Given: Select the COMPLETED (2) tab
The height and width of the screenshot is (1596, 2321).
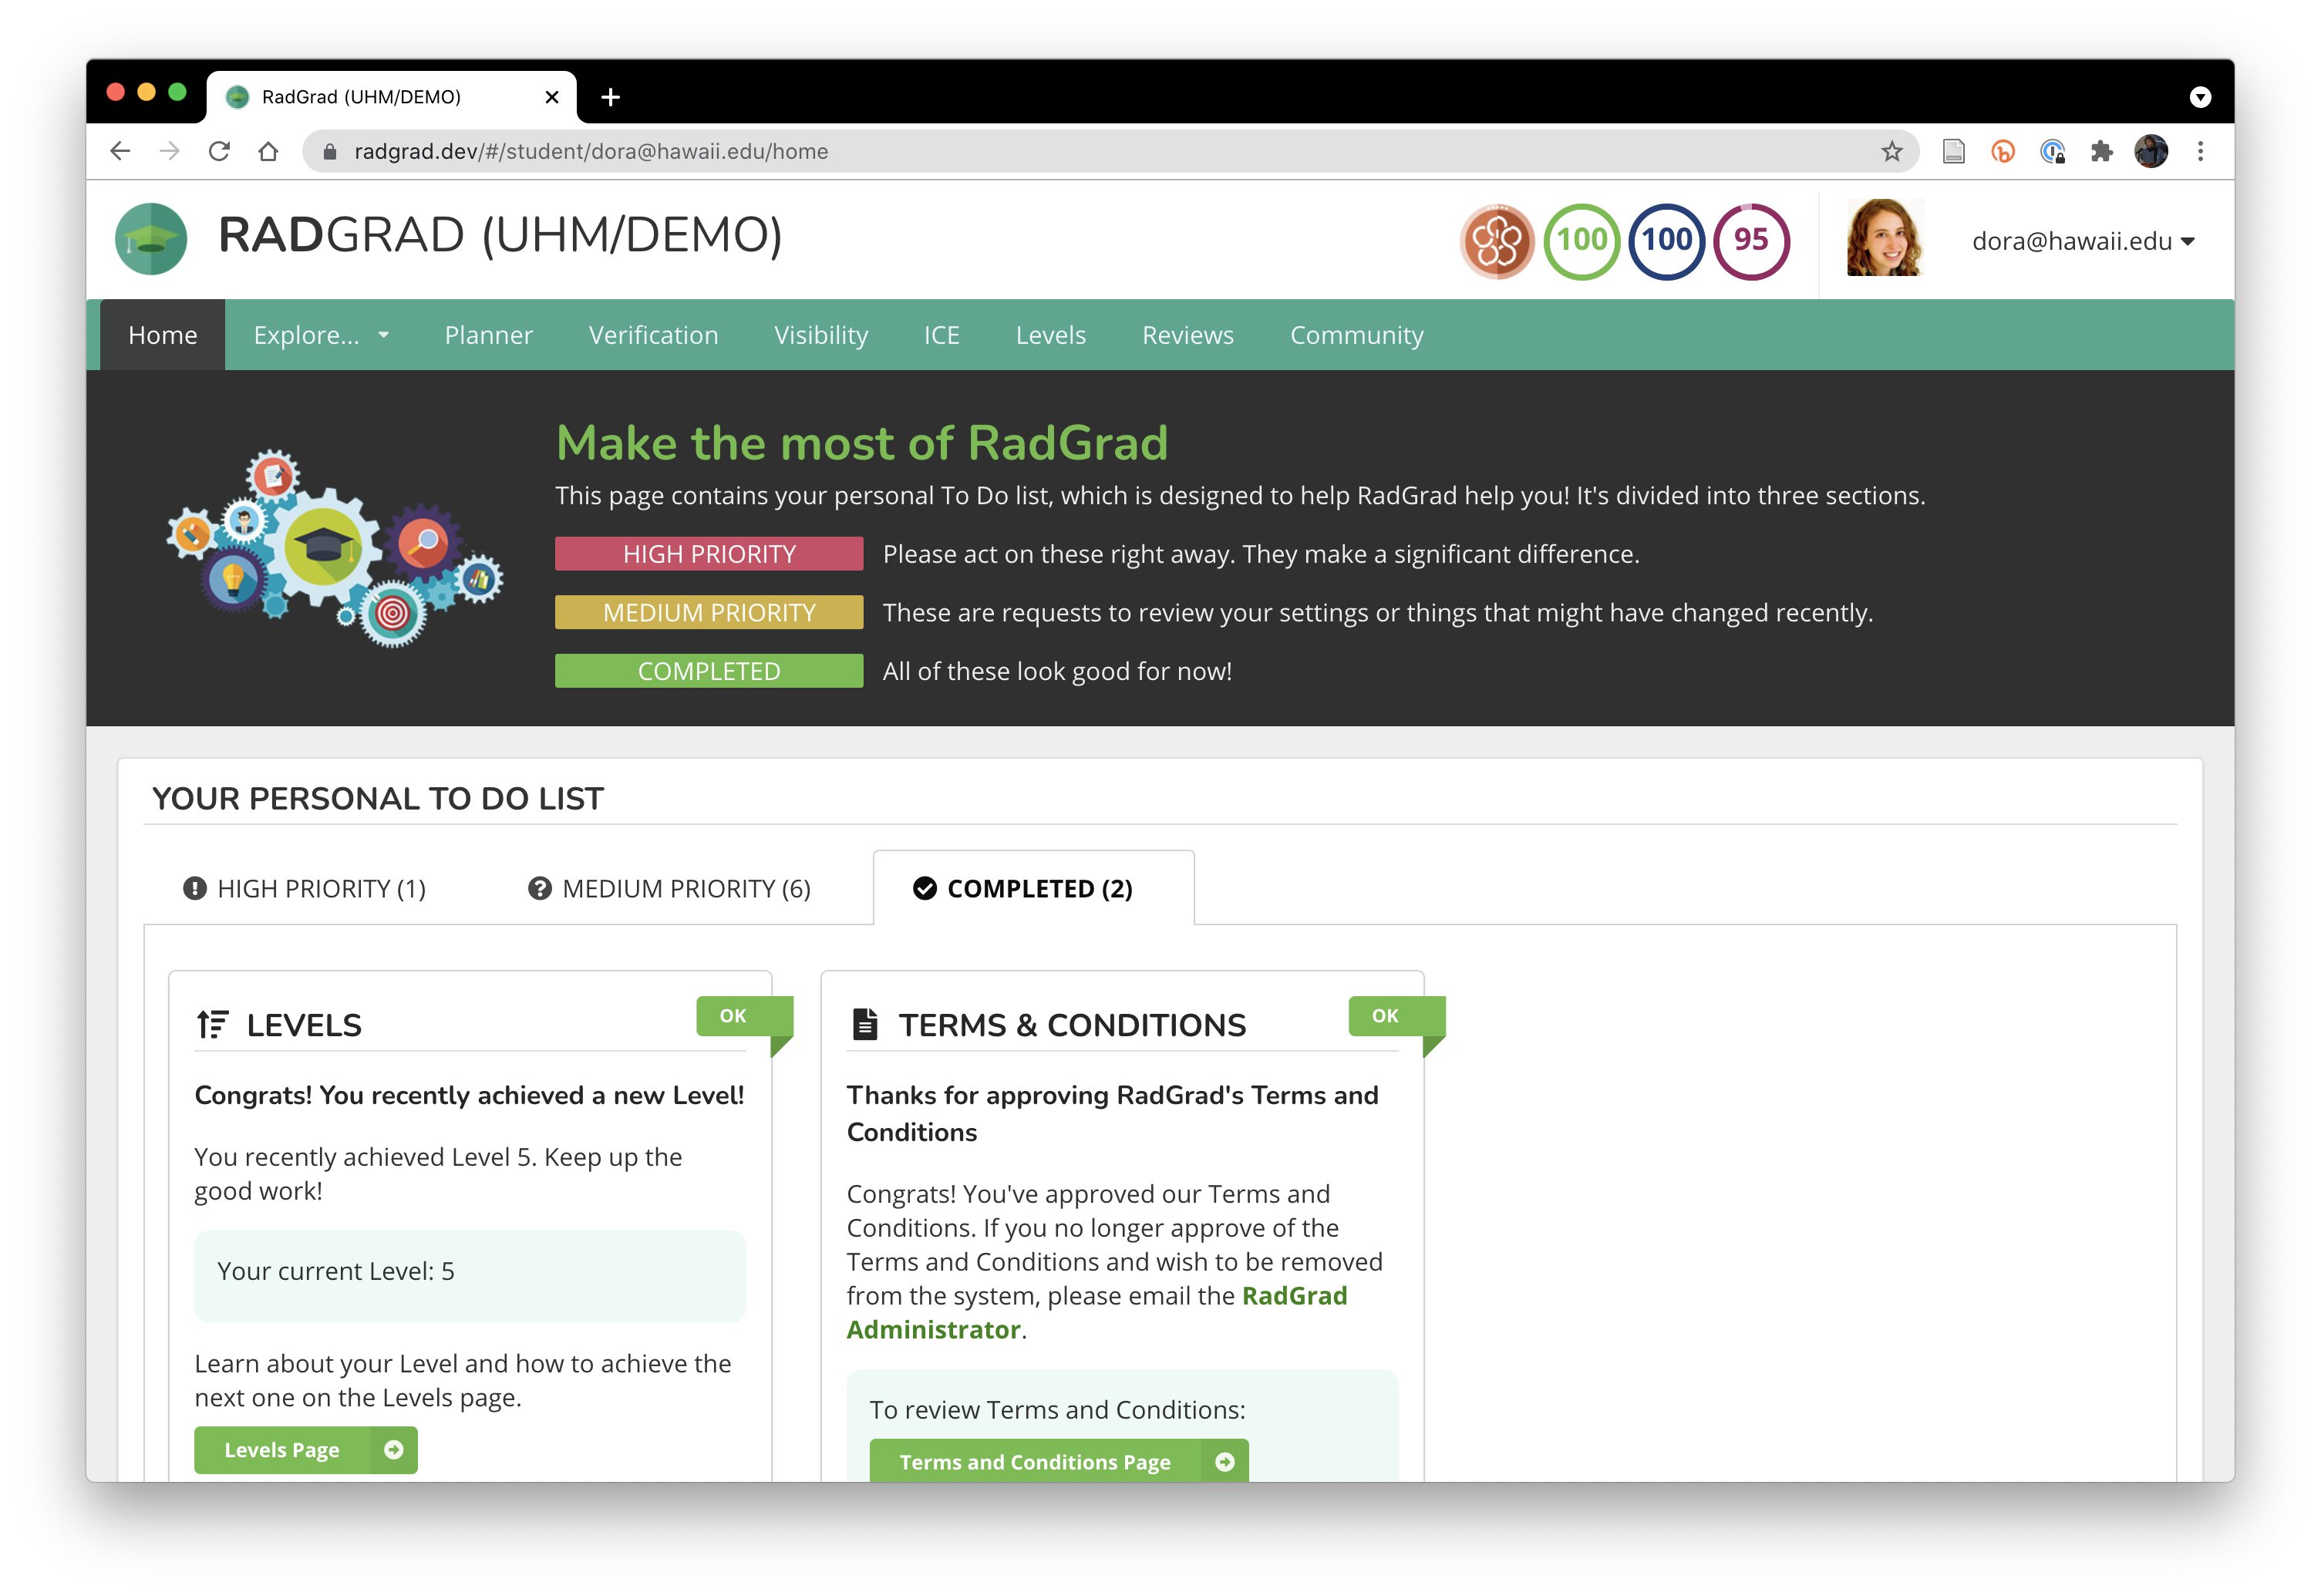Looking at the screenshot, I should [x=1033, y=888].
